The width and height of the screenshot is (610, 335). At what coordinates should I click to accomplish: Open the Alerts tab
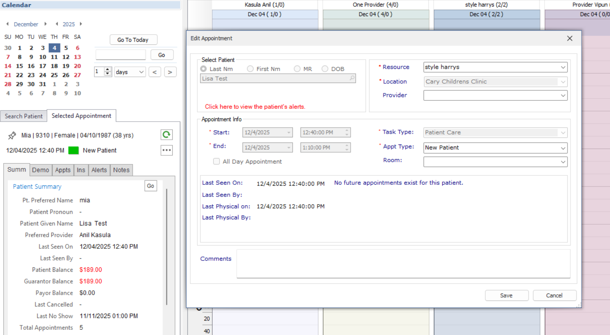[x=99, y=170]
